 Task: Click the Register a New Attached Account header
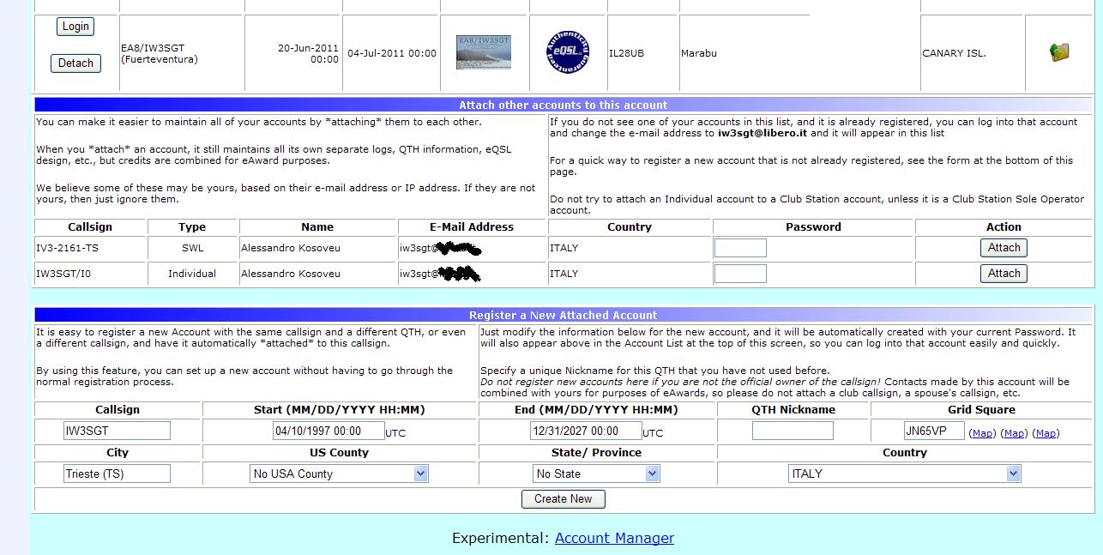click(563, 315)
